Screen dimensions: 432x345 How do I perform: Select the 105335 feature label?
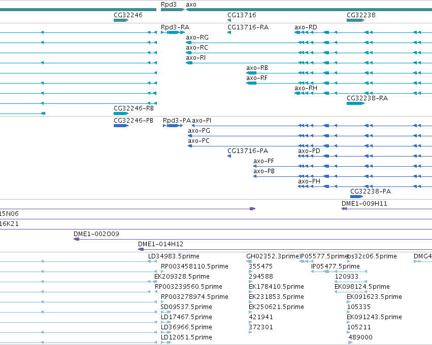point(359,307)
